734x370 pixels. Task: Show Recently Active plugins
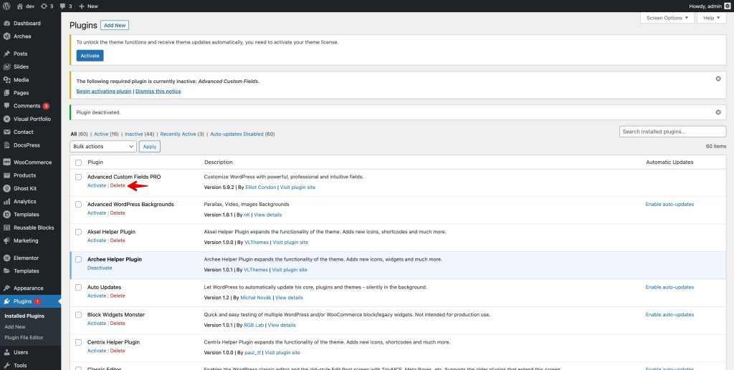(182, 134)
